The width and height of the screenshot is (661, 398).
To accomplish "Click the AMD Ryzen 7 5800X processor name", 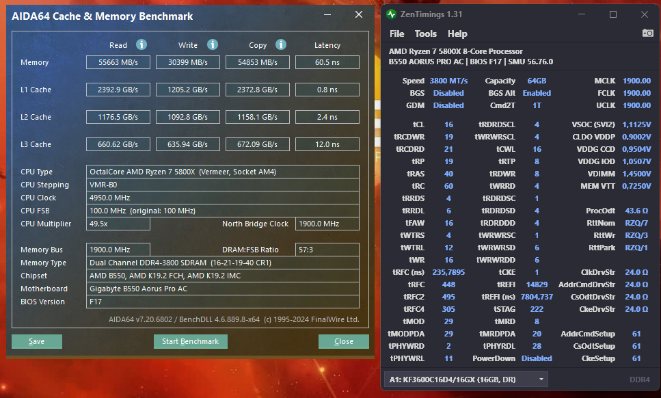I will click(456, 51).
